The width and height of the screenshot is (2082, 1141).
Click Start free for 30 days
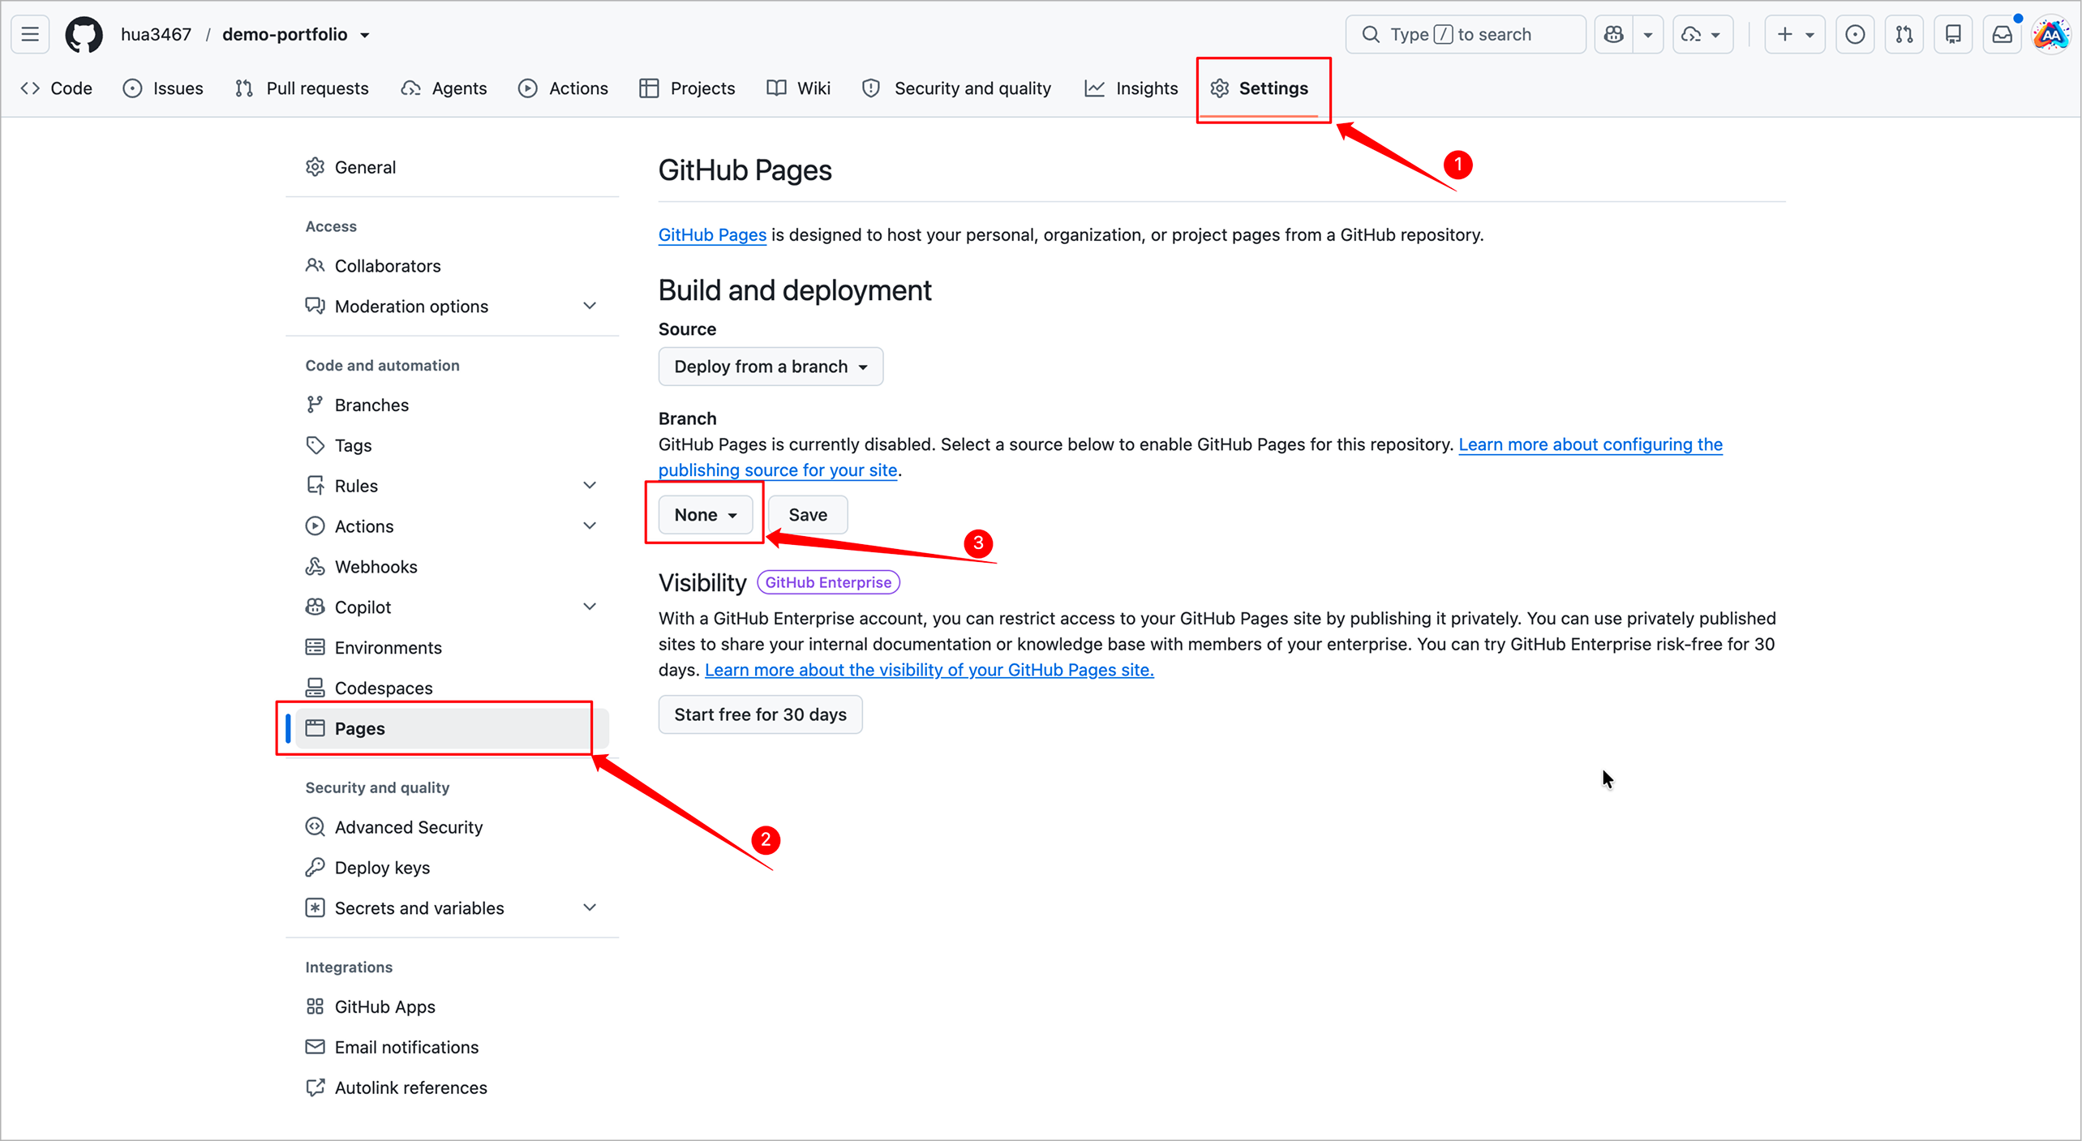click(x=760, y=714)
